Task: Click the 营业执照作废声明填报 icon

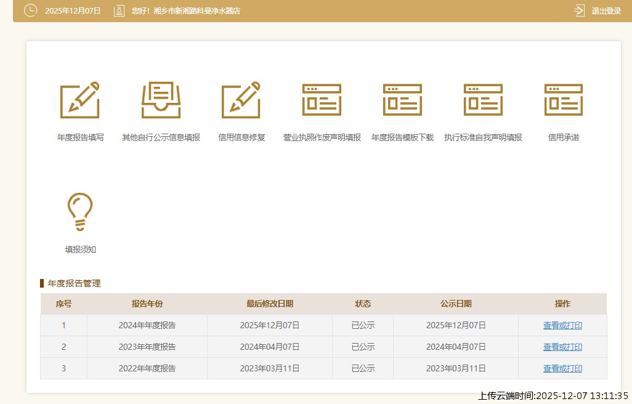Action: pos(322,99)
